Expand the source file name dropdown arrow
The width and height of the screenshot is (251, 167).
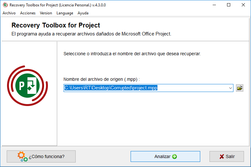pos(230,88)
